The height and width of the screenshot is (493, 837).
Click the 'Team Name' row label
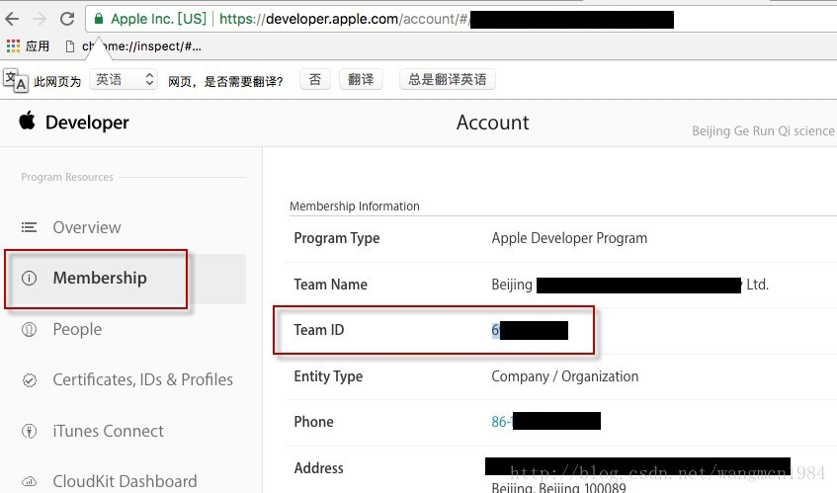(x=330, y=285)
